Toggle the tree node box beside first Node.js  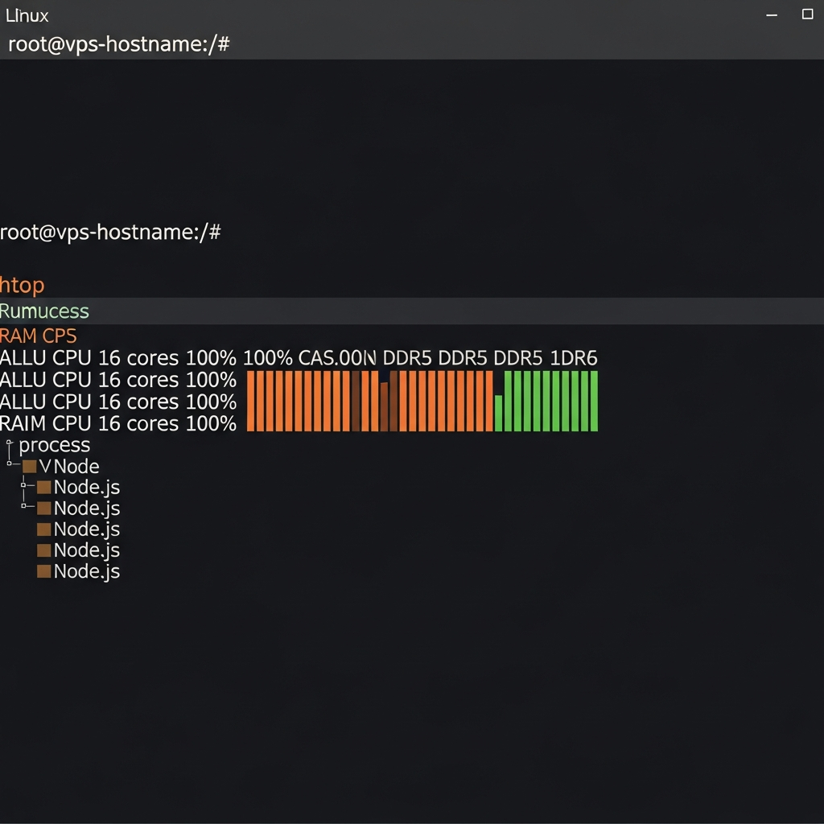[x=24, y=487]
